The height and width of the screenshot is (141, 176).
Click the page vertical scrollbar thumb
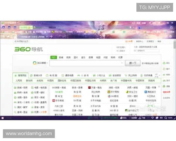[x=175, y=45]
